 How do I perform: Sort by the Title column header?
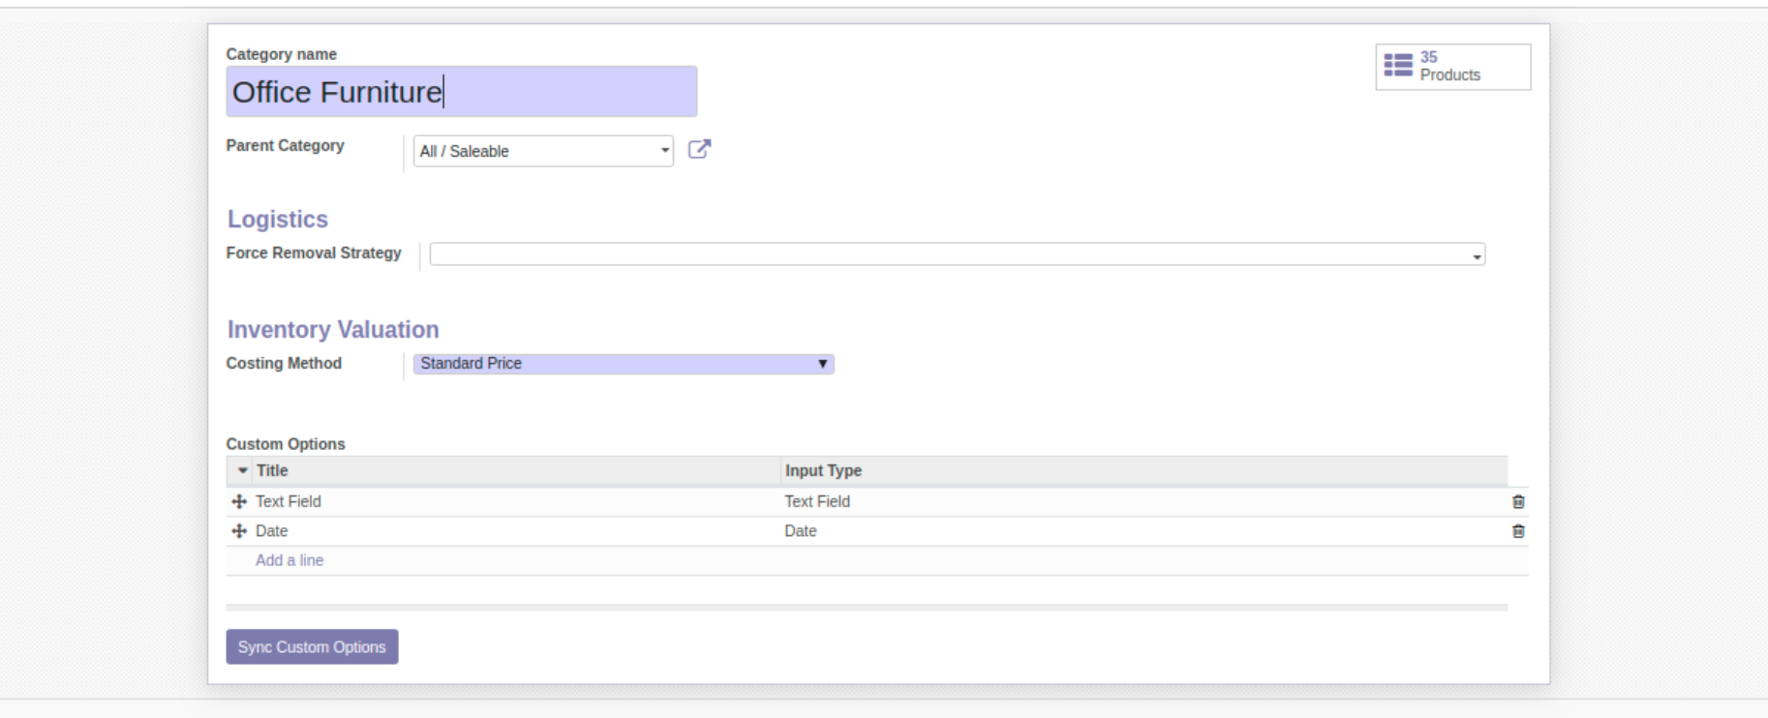272,470
